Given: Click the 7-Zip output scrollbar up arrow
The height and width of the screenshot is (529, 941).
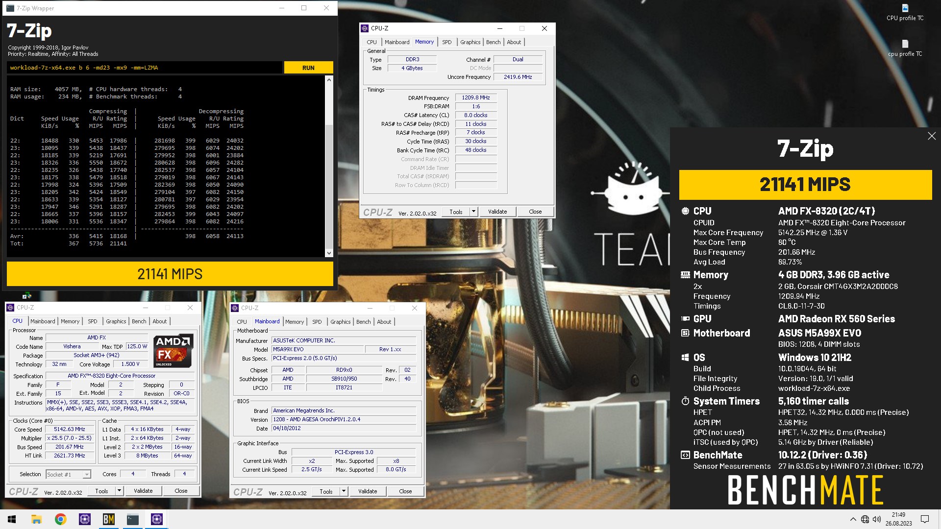Looking at the screenshot, I should [x=329, y=80].
